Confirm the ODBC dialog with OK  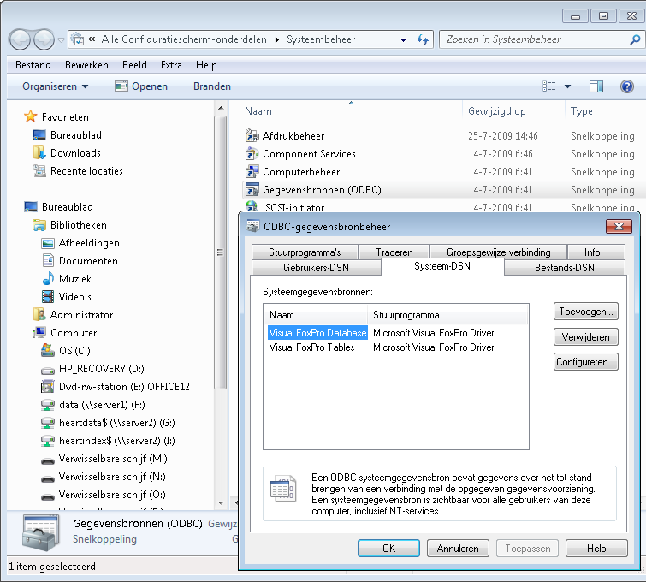pos(388,549)
